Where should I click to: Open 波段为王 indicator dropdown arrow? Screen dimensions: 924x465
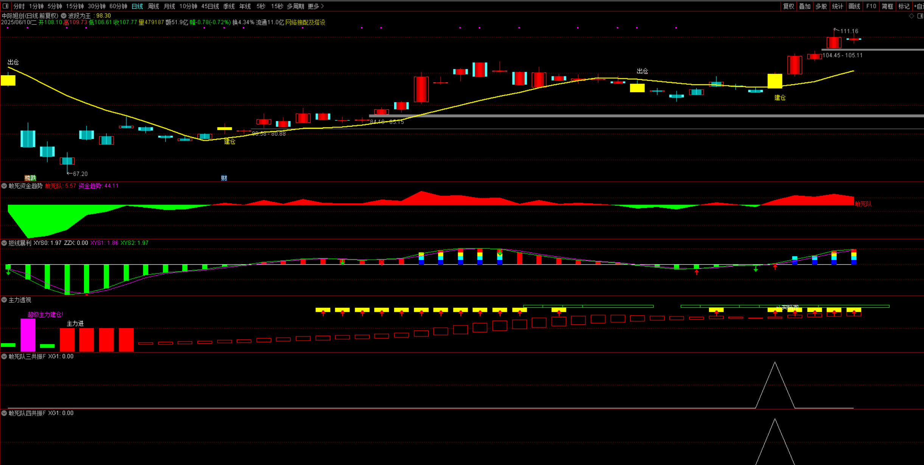(x=64, y=16)
